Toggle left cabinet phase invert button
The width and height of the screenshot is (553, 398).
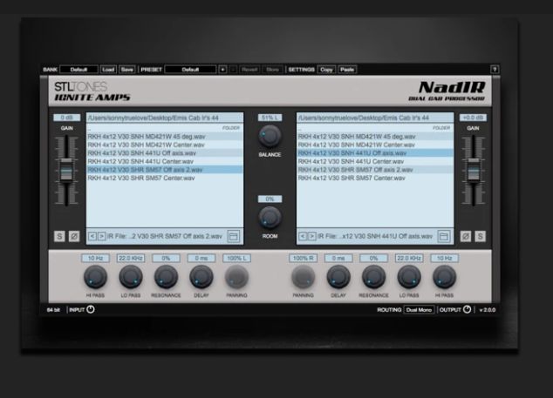click(x=74, y=236)
